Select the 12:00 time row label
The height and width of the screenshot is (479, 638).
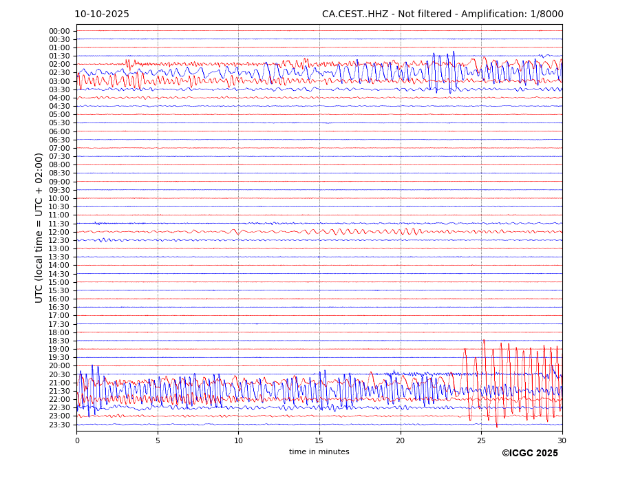[59, 232]
